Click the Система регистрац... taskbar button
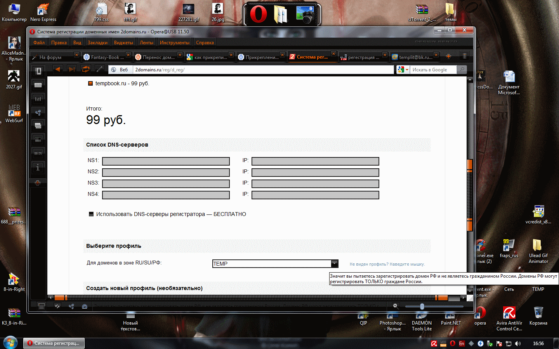 pos(54,343)
